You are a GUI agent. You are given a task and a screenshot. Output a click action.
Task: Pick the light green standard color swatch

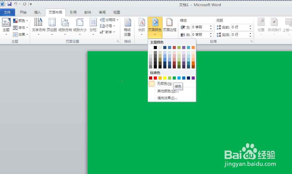[169, 78]
